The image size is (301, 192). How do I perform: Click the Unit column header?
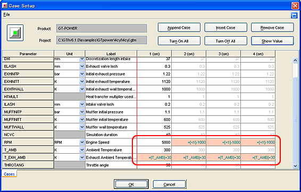(x=70, y=54)
